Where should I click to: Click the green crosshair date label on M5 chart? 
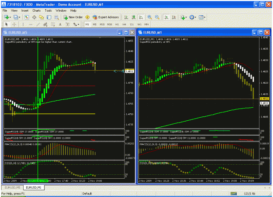point(38,181)
